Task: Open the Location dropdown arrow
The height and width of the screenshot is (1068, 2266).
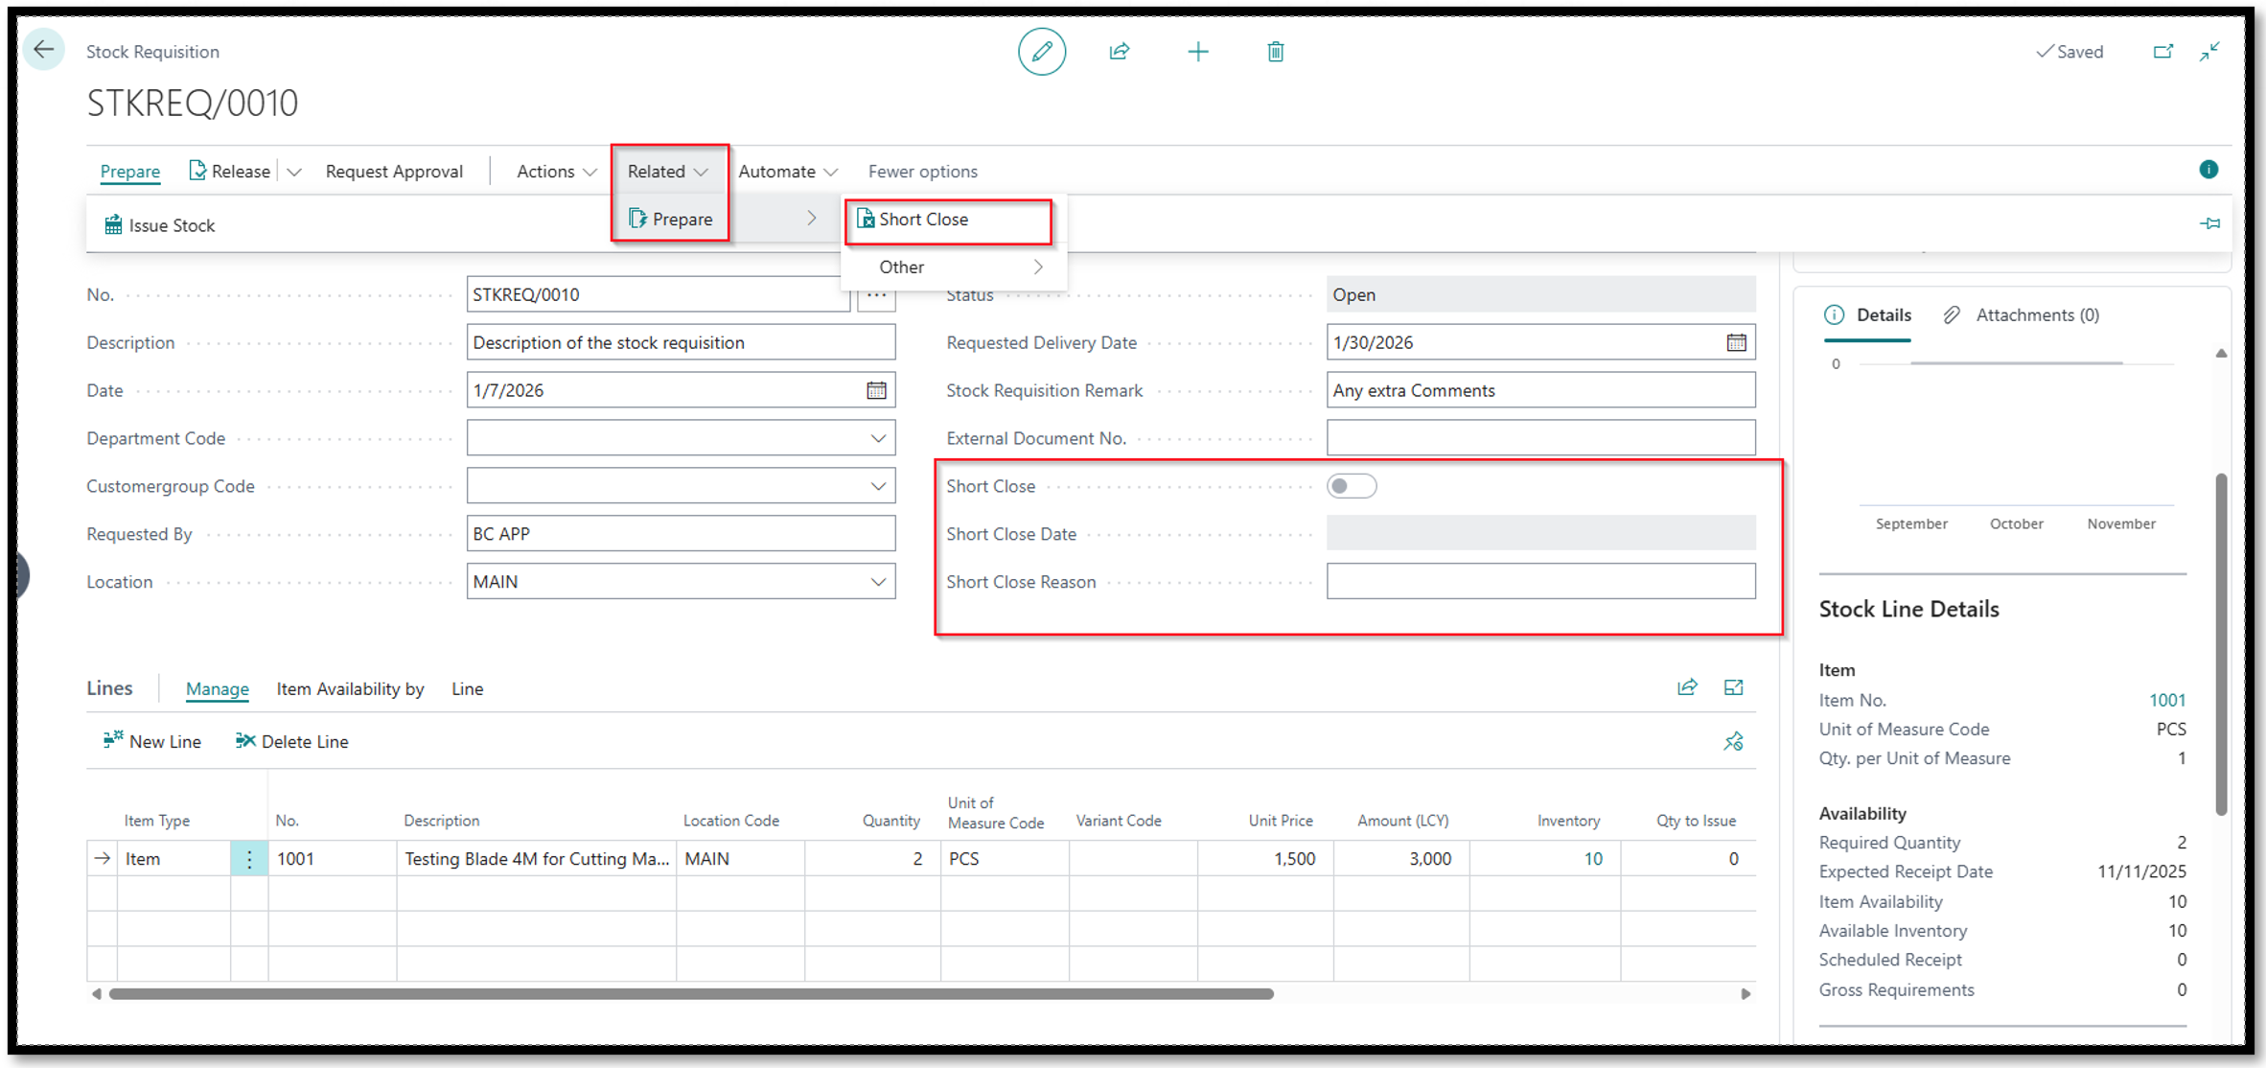Action: pyautogui.click(x=877, y=582)
